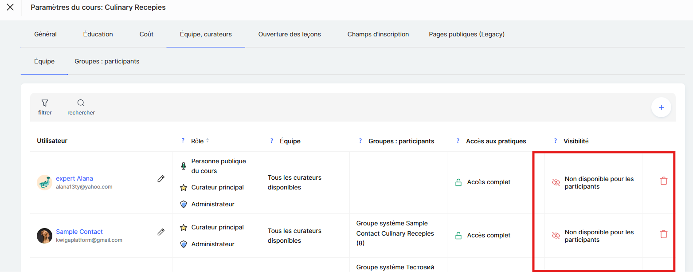Open the search magnifier tool
The image size is (693, 272).
click(81, 103)
